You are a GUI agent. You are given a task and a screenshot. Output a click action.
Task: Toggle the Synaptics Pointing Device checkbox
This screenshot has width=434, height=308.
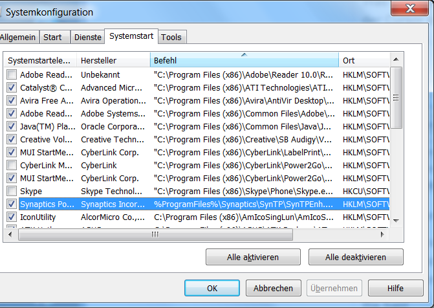pos(12,204)
